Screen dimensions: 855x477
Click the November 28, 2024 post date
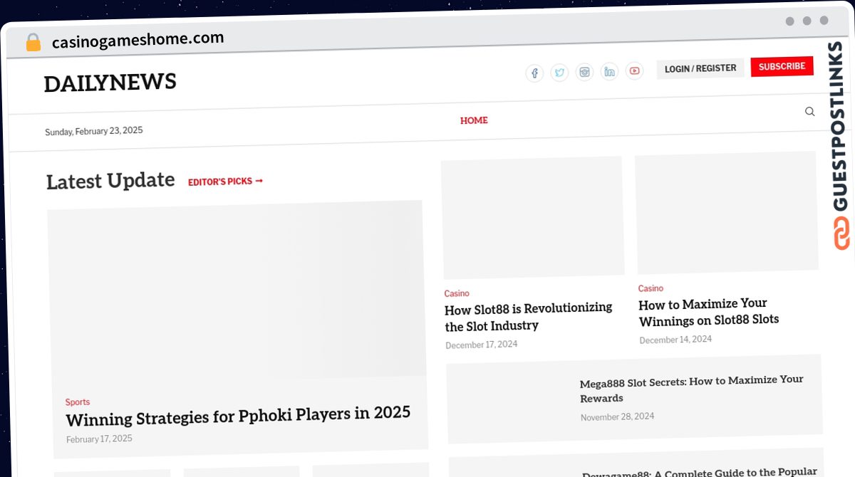pyautogui.click(x=617, y=416)
